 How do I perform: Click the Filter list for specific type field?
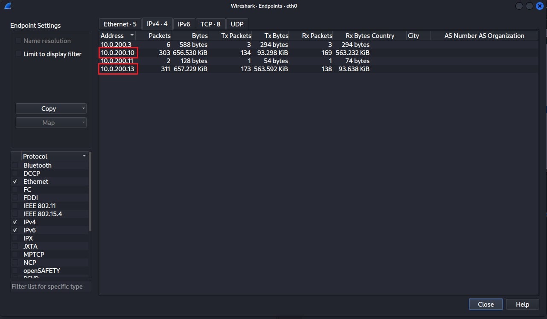click(51, 287)
